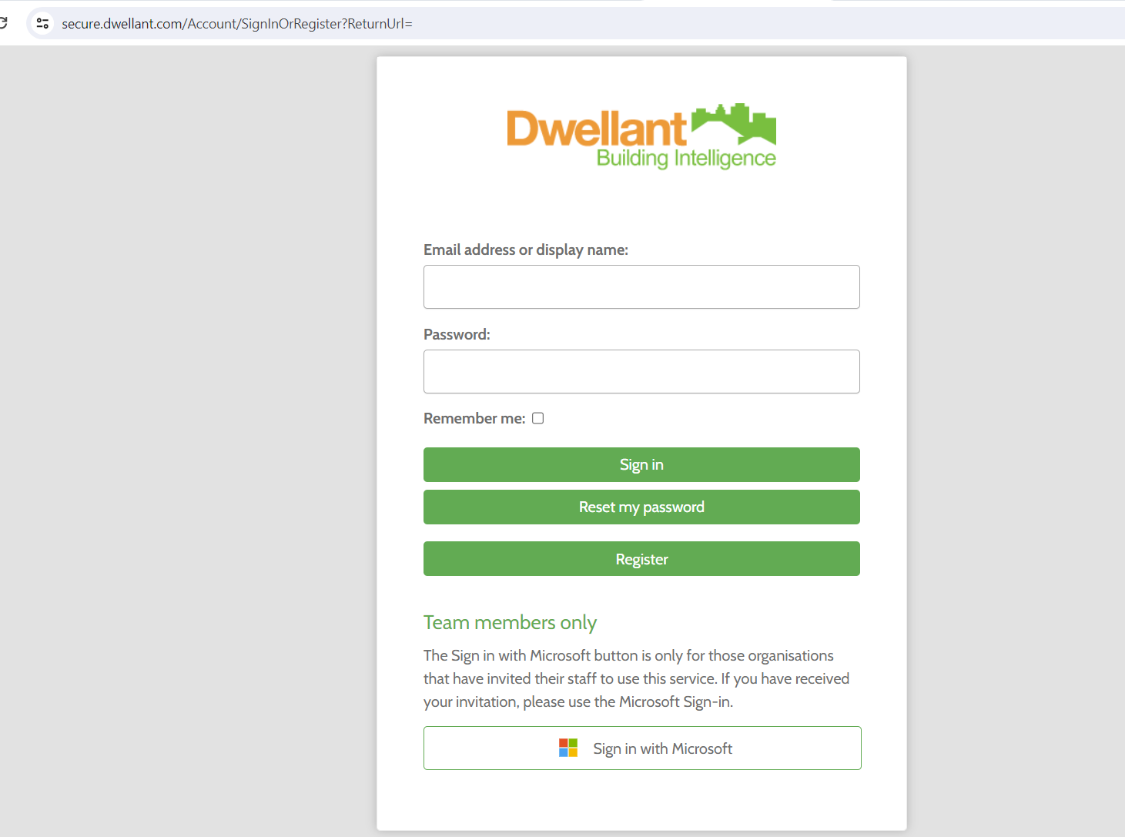This screenshot has height=837, width=1125.
Task: Enable the Remember me checkbox
Action: [x=537, y=417]
